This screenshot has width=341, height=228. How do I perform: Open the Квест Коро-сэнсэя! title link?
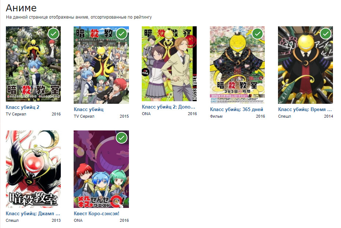point(97,213)
